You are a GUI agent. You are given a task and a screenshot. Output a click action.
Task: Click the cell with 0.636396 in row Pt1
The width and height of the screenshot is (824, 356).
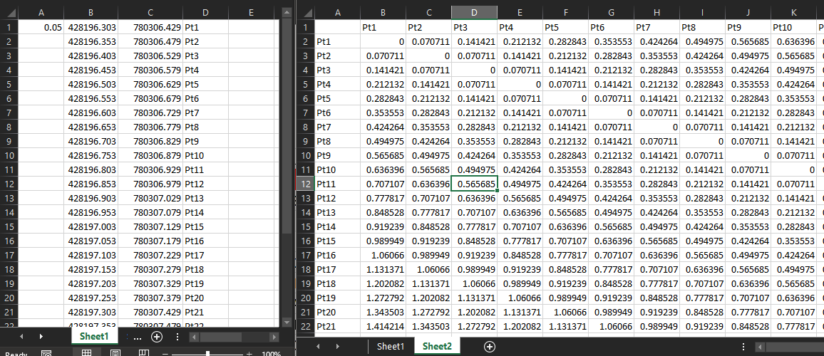(794, 41)
